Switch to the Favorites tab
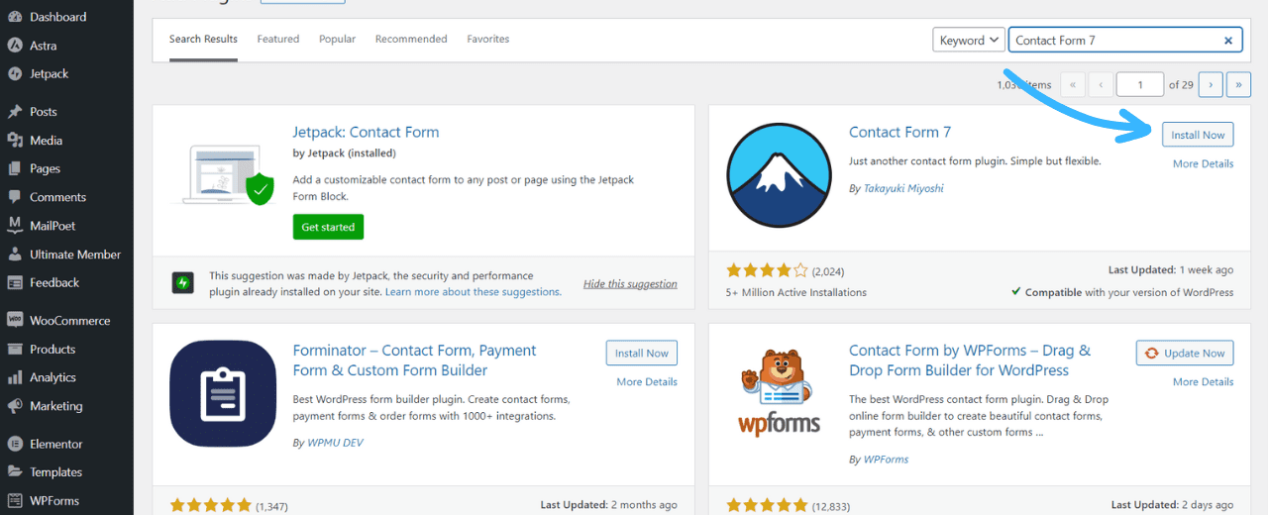The image size is (1268, 515). pyautogui.click(x=488, y=39)
